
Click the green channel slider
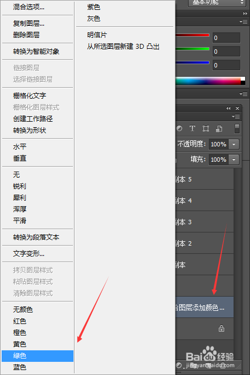click(x=192, y=49)
